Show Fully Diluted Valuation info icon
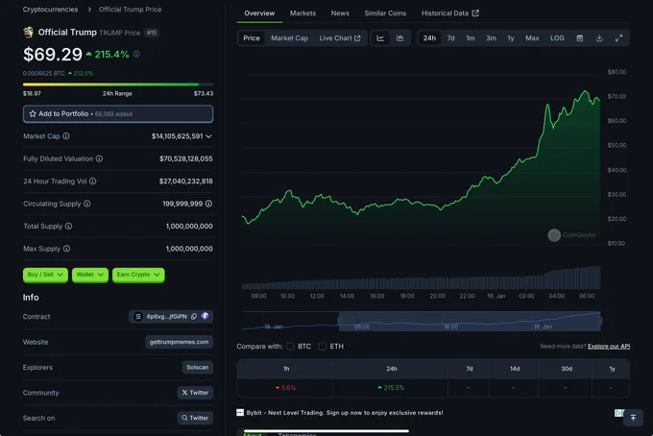Screen dimensions: 653x436 (x=99, y=158)
